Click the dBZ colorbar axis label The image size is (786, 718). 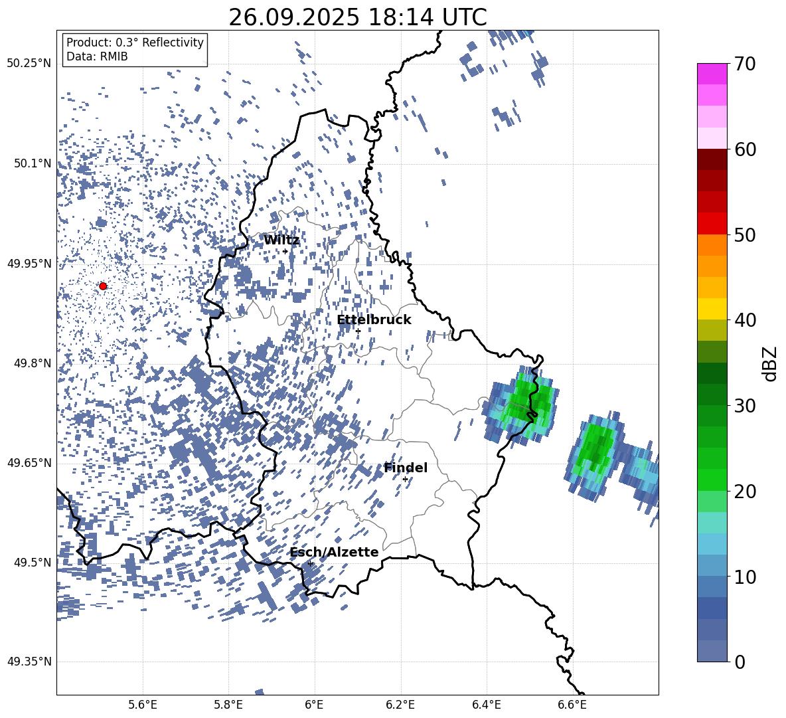770,363
